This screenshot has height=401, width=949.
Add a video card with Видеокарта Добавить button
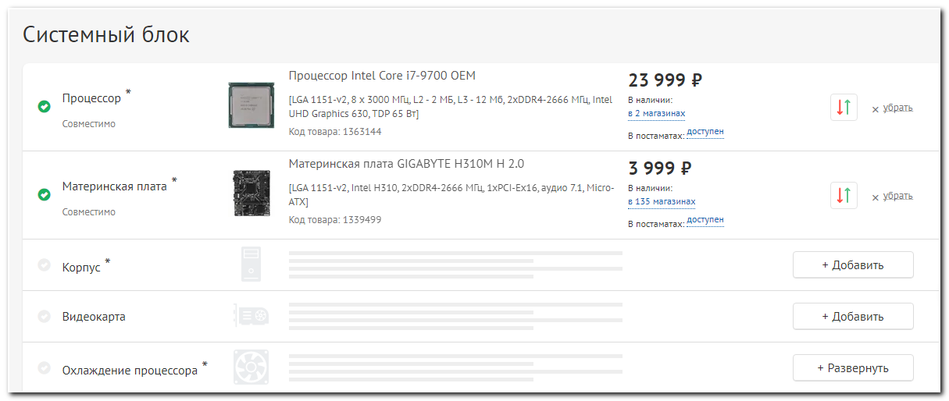point(853,316)
